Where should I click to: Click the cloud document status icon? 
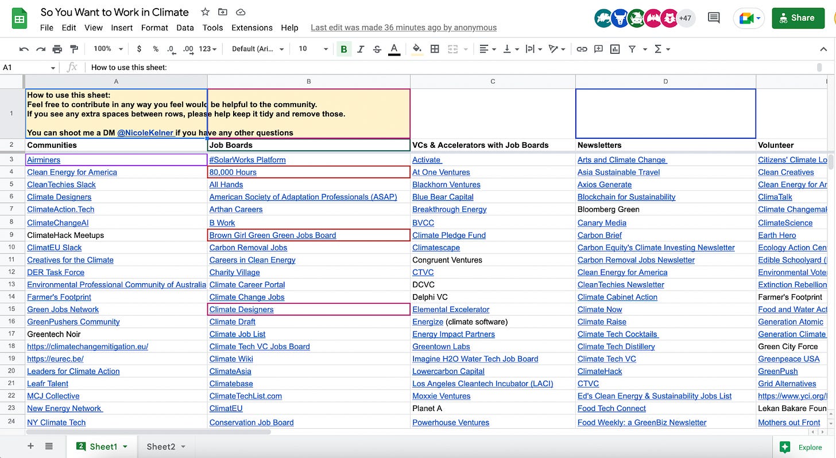(x=241, y=12)
